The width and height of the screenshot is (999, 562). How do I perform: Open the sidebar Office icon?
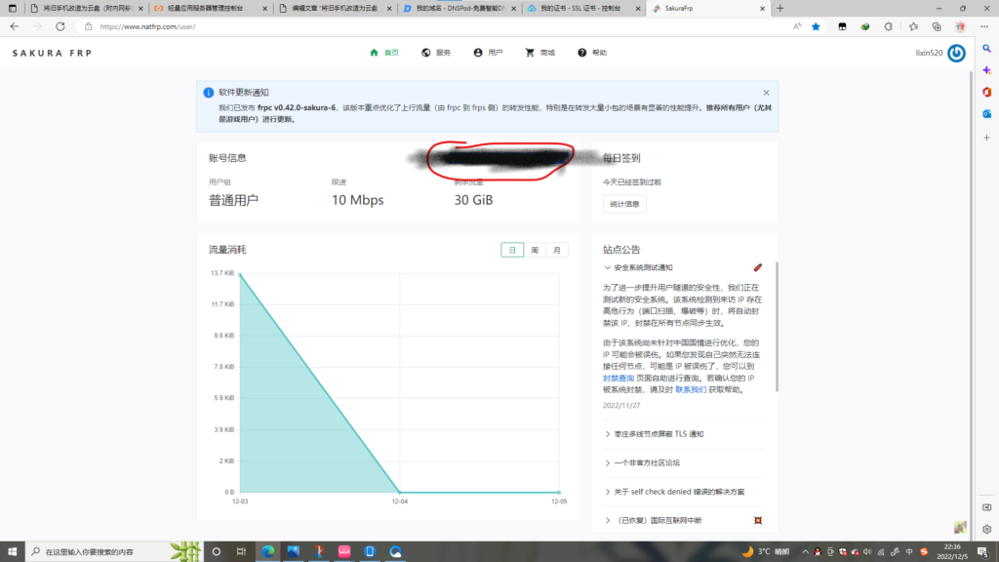987,92
